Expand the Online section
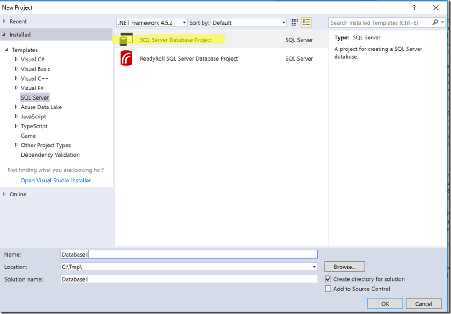 pos(4,194)
